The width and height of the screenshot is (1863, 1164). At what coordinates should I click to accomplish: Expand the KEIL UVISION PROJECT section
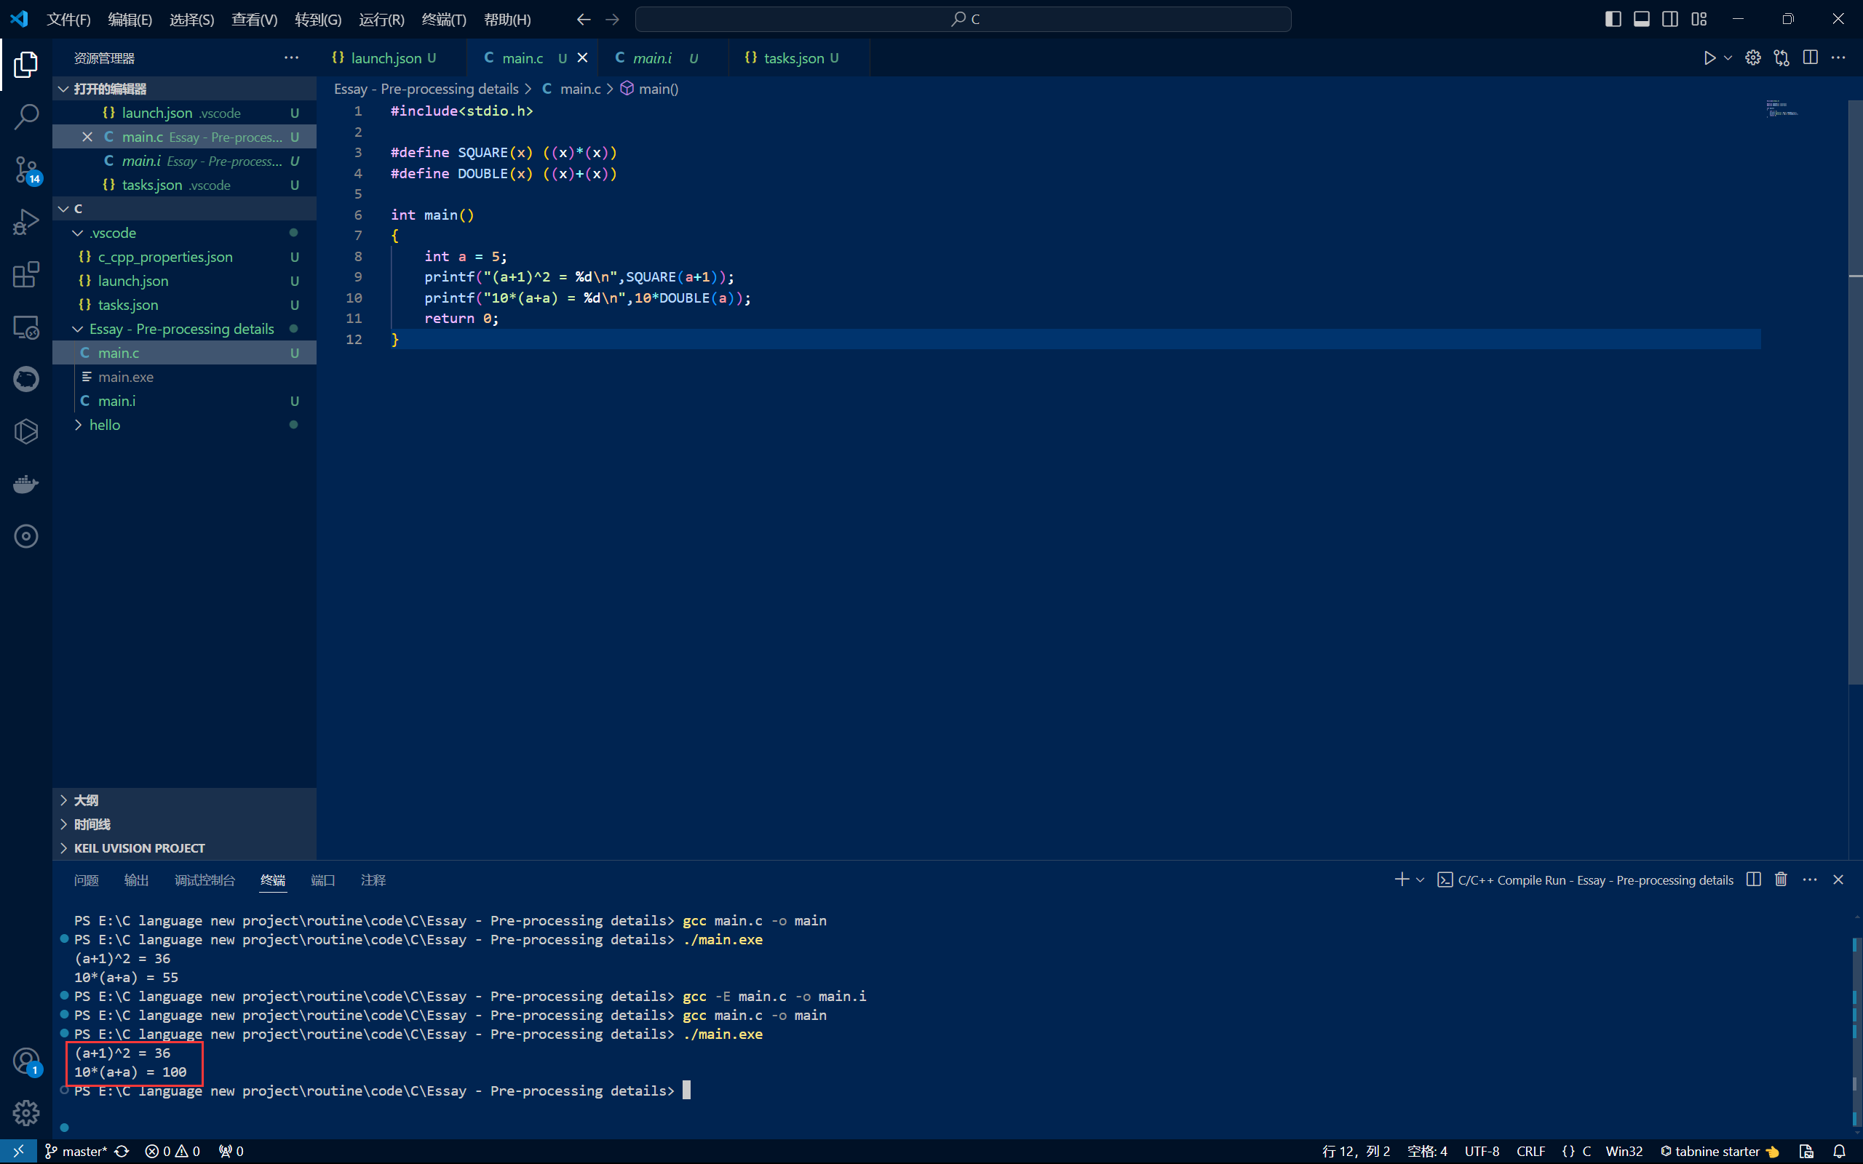tap(185, 848)
